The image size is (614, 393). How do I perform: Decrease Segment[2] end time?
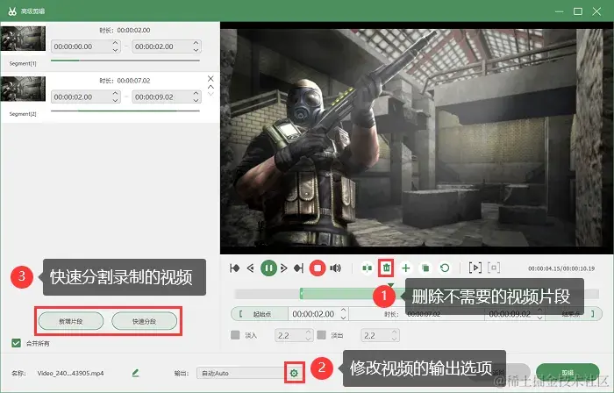[196, 100]
